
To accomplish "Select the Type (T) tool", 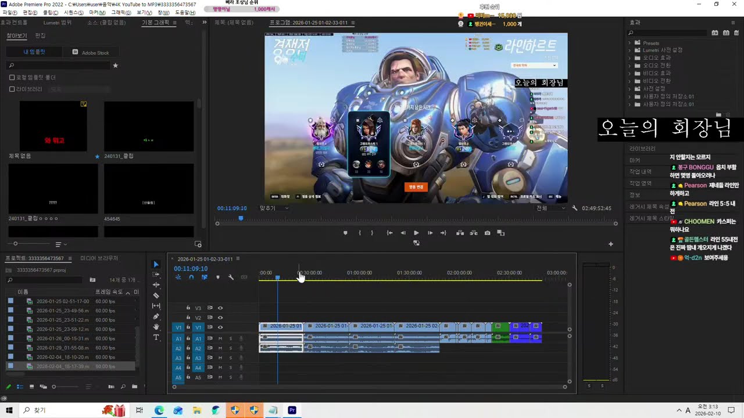I will click(x=156, y=337).
